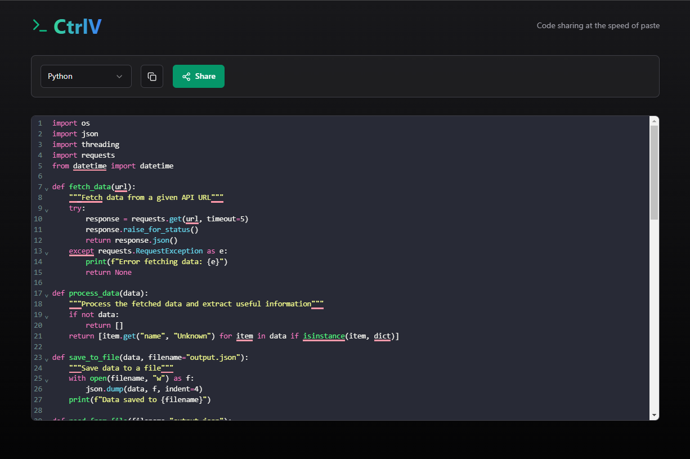
Task: Click the 'Fetch data from a given API URL' docstring
Action: [146, 198]
